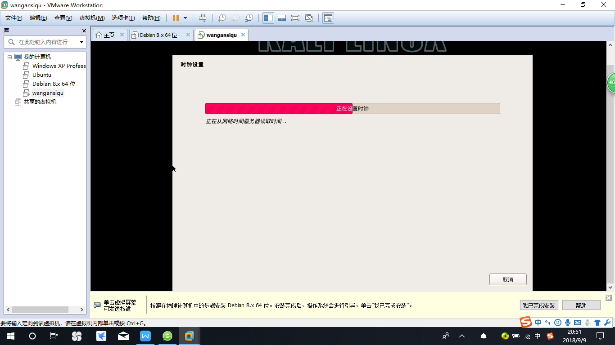The width and height of the screenshot is (615, 345).
Task: Open the 文件(F) menu
Action: coord(14,18)
